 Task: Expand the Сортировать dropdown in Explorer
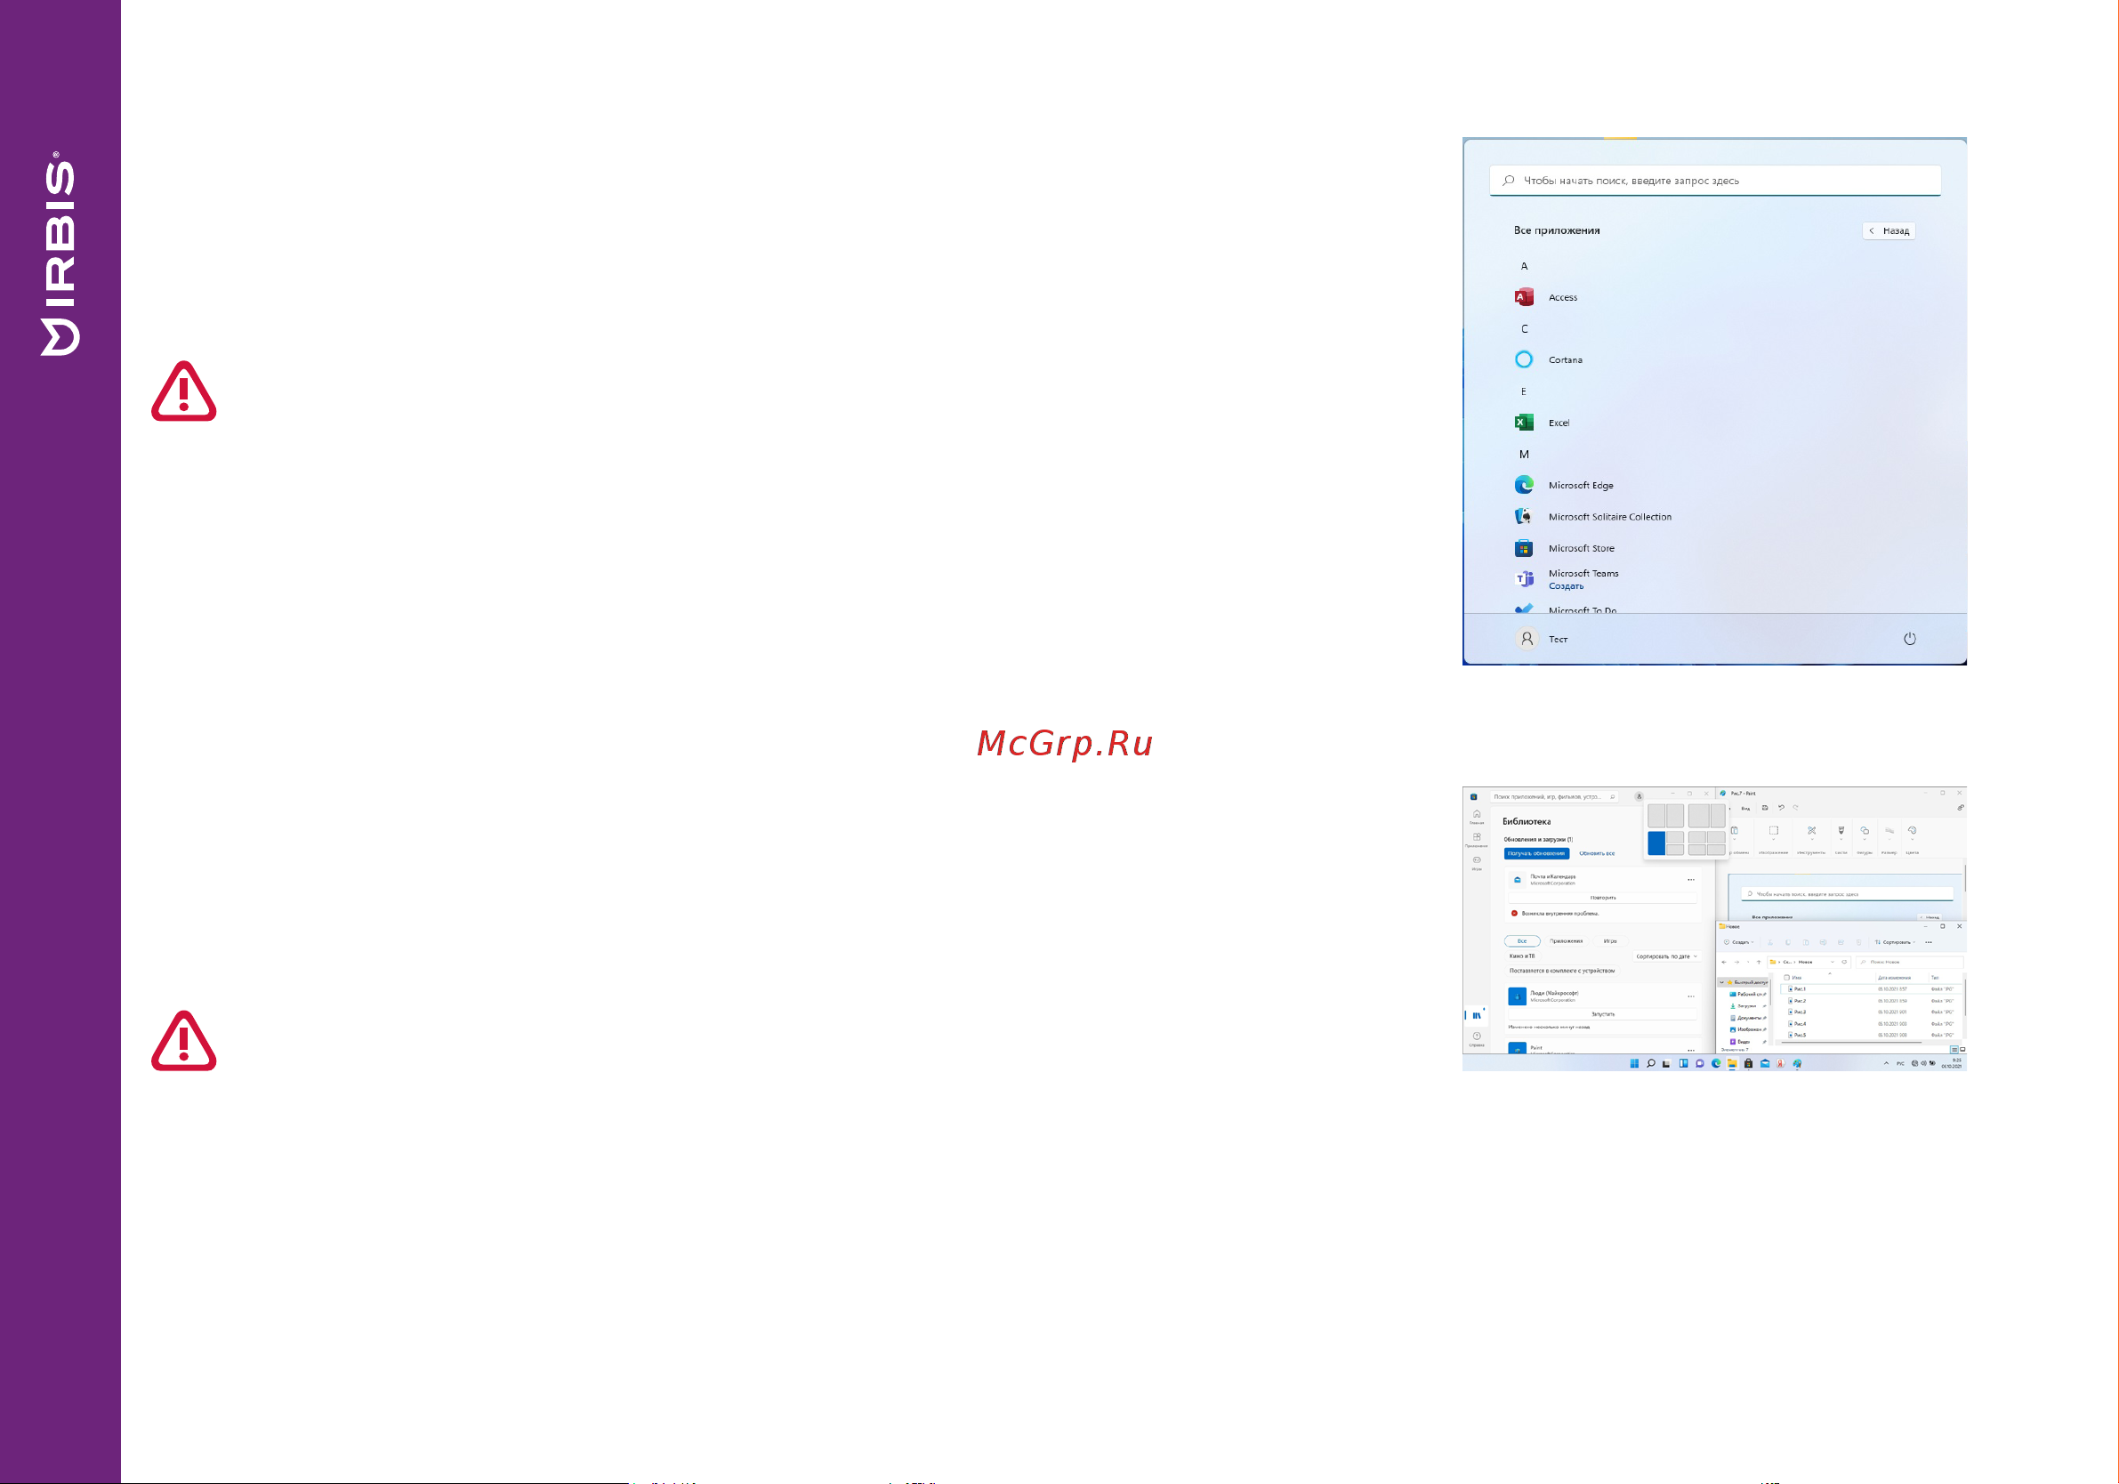tap(1895, 942)
